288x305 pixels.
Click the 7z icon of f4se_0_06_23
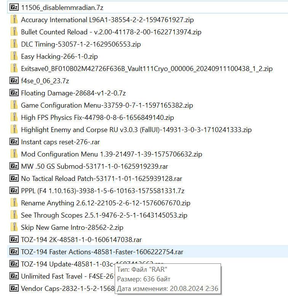tap(14, 81)
